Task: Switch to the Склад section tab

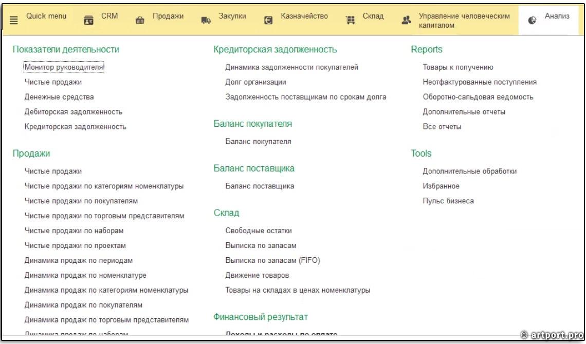Action: 373,16
